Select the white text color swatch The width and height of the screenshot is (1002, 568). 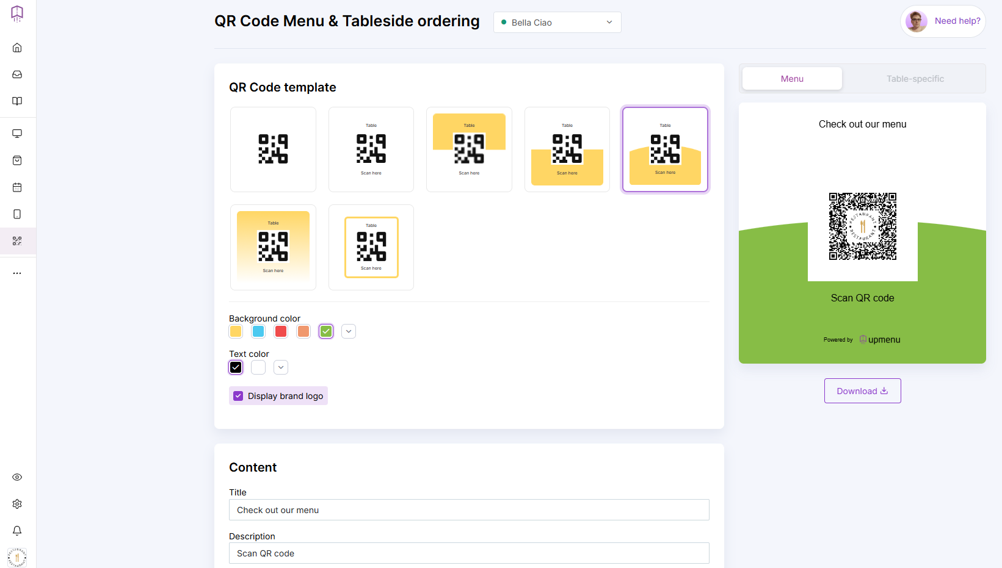tap(258, 367)
